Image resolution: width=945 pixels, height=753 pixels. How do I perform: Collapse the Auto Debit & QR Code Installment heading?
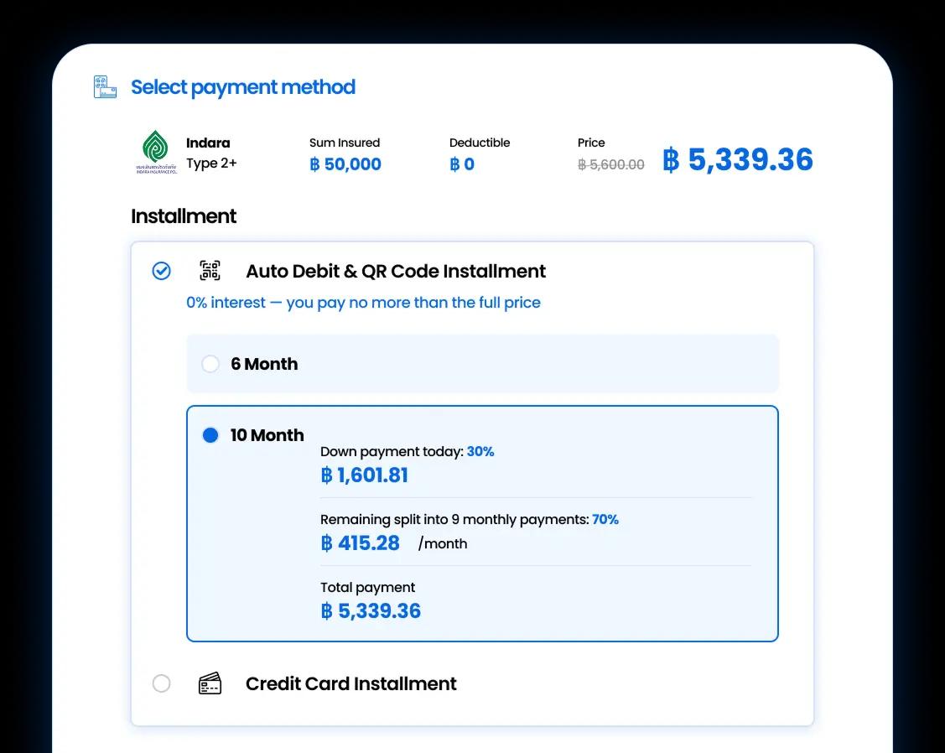[x=396, y=272]
